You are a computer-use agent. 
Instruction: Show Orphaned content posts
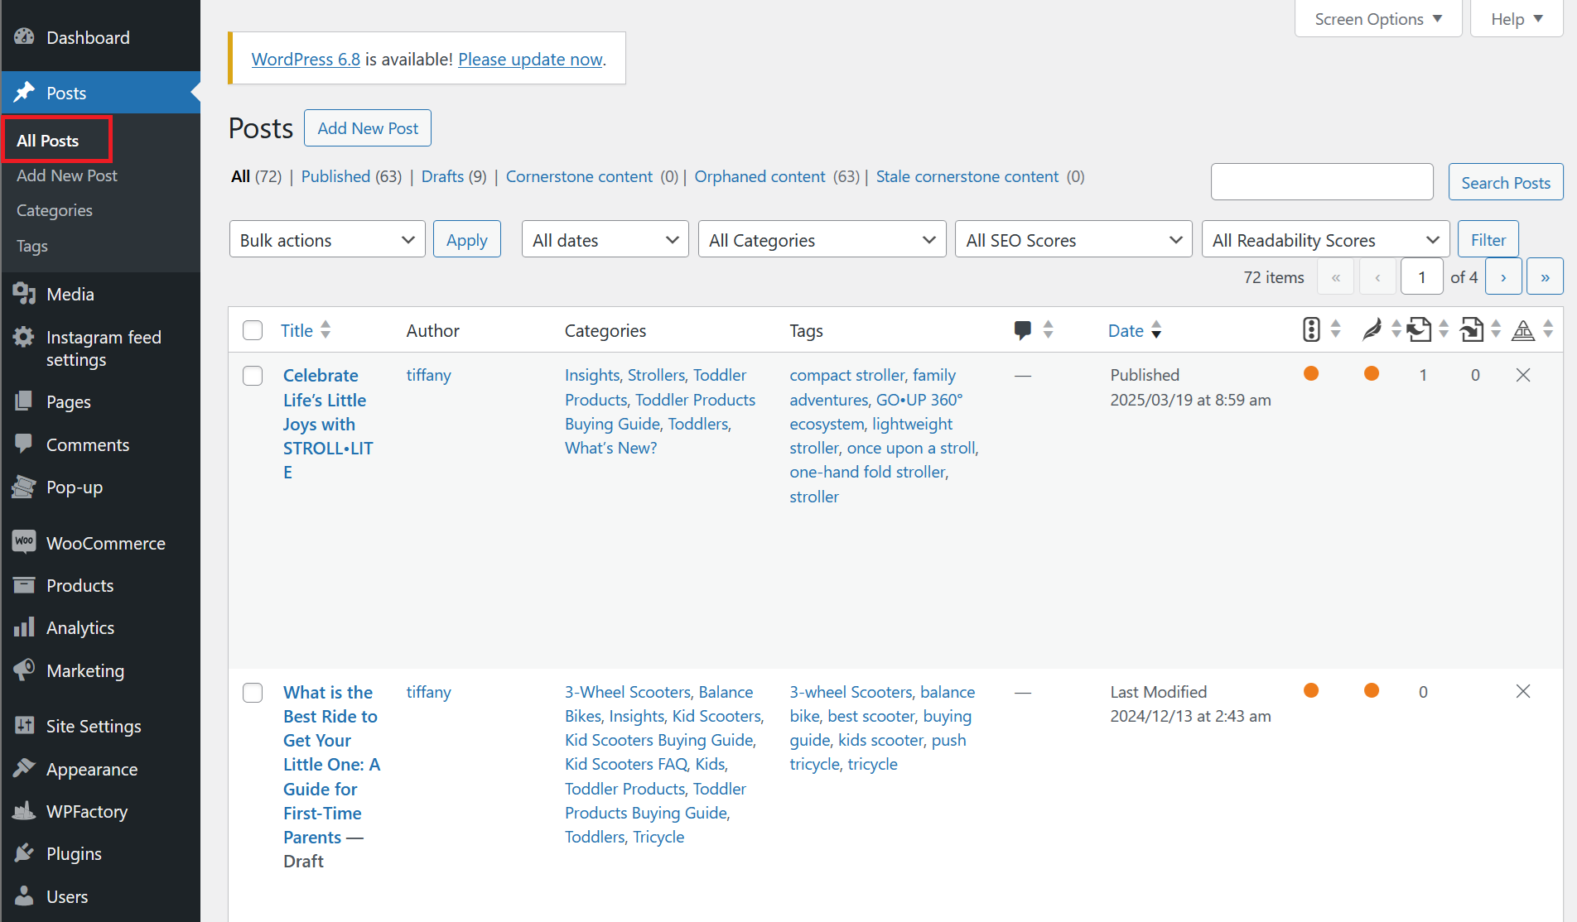tap(760, 176)
